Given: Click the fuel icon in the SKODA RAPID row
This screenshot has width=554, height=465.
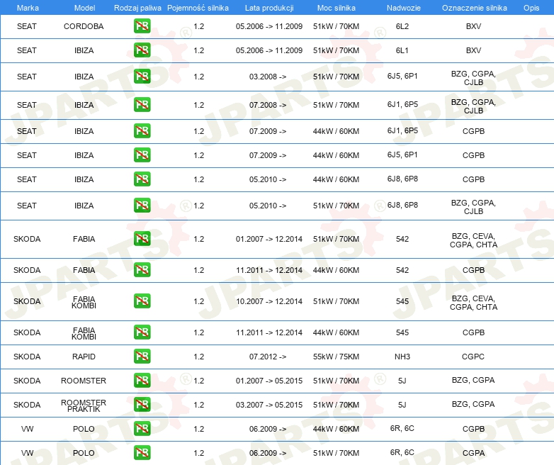Looking at the screenshot, I should (x=142, y=356).
